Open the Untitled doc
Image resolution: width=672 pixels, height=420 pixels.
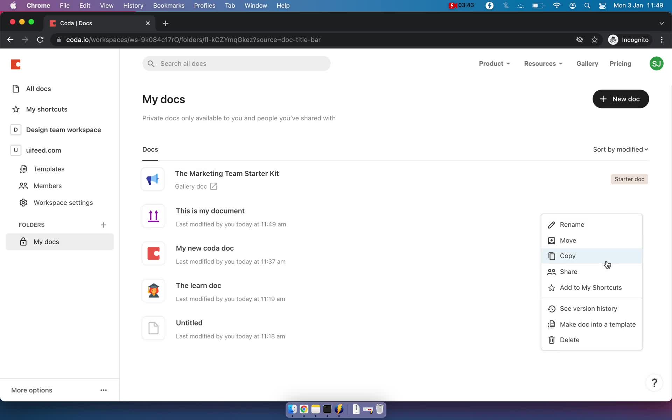pyautogui.click(x=189, y=323)
